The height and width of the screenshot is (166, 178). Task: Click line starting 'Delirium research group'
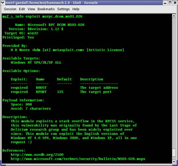tap(72, 130)
